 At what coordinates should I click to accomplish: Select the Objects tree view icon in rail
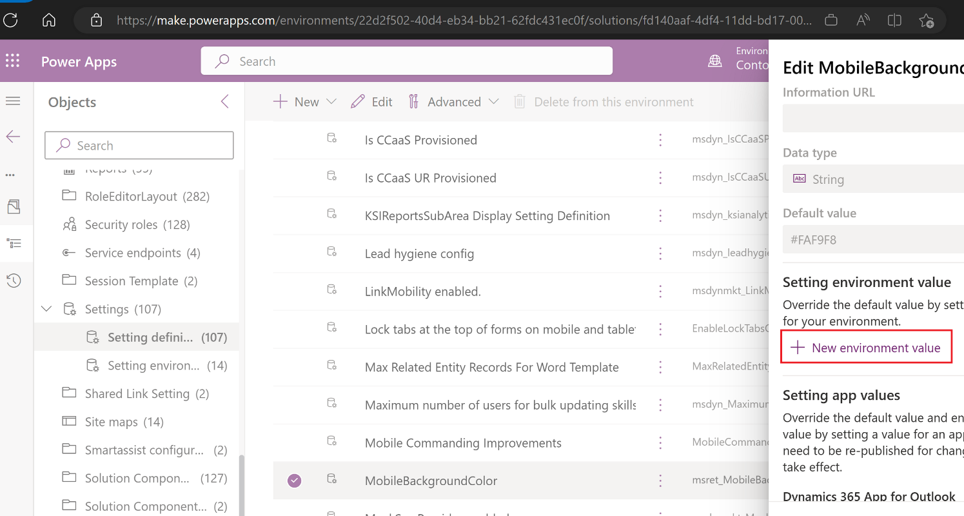(13, 243)
